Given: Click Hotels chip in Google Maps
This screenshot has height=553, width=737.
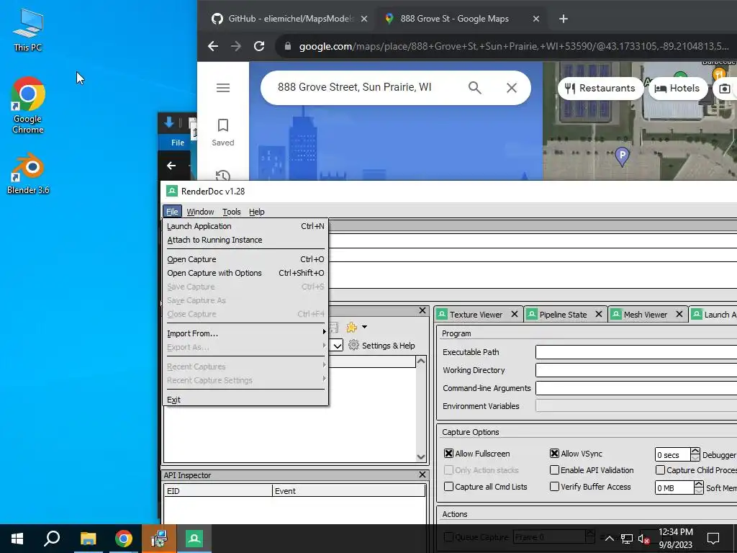Looking at the screenshot, I should click(x=677, y=88).
